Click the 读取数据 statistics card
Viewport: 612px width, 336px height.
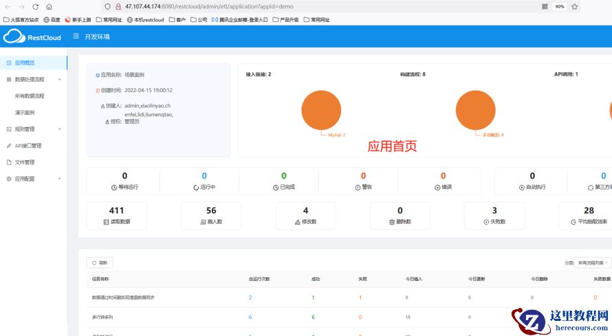click(116, 216)
